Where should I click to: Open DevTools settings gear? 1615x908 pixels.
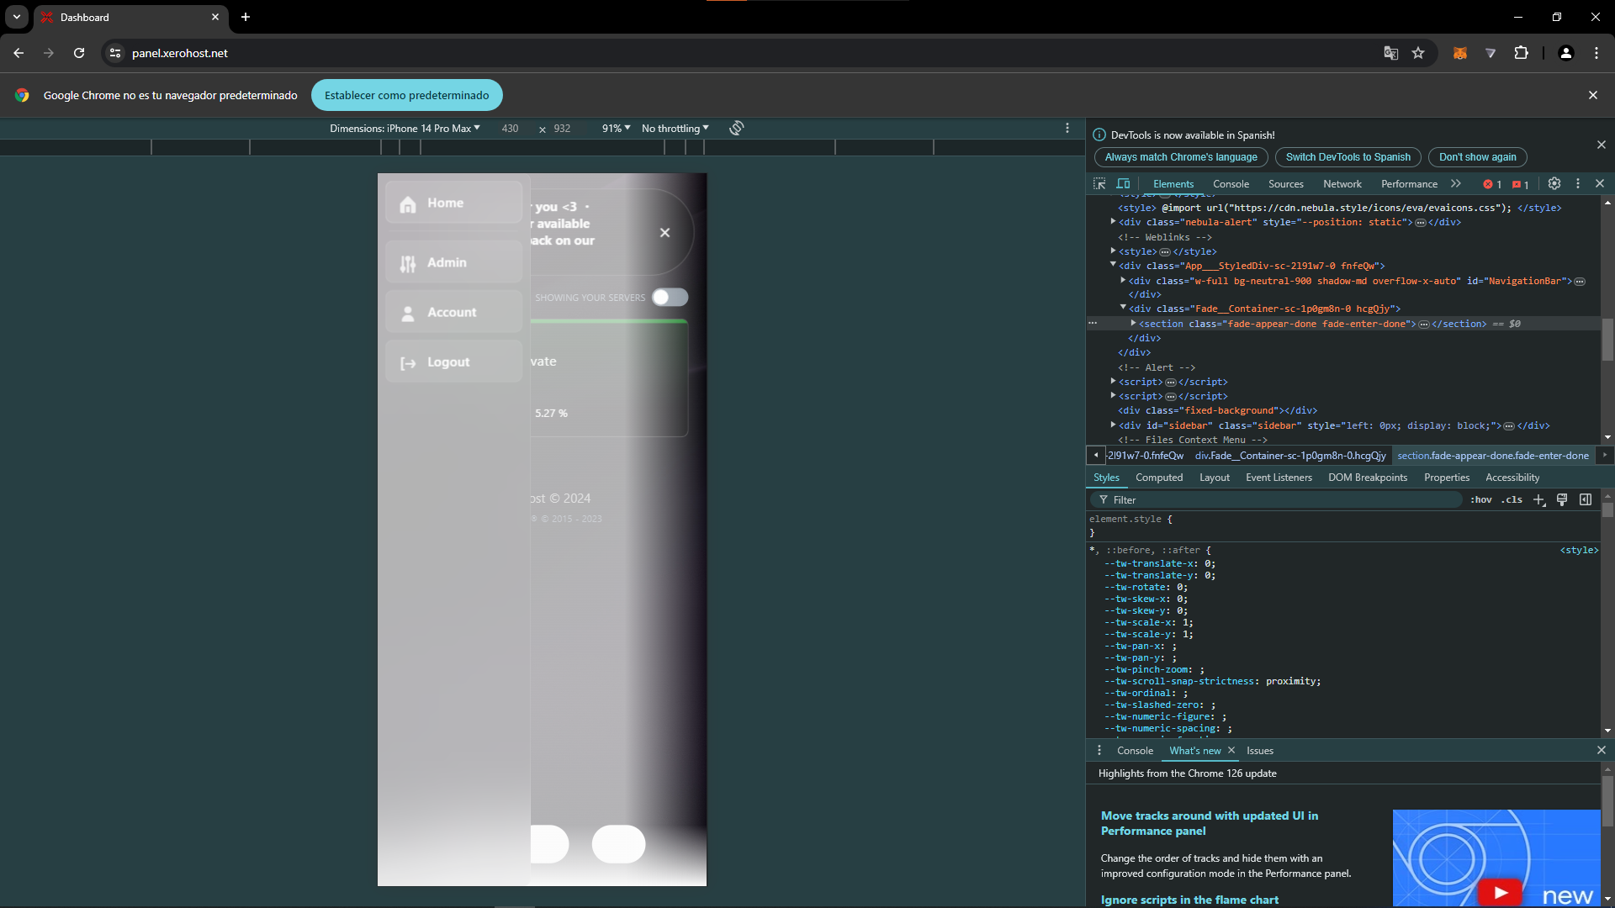coord(1554,183)
